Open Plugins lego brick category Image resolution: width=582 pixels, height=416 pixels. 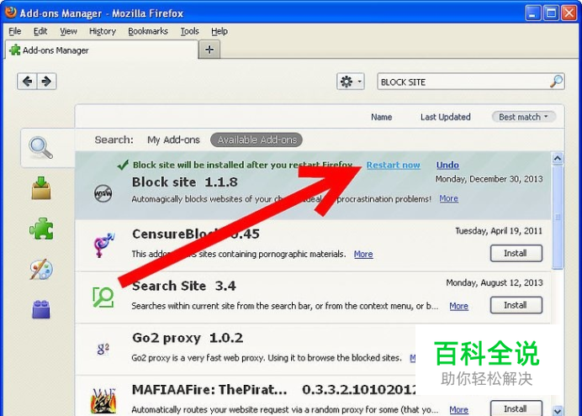tap(41, 309)
